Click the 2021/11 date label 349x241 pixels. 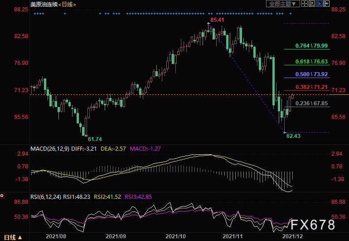click(x=233, y=236)
